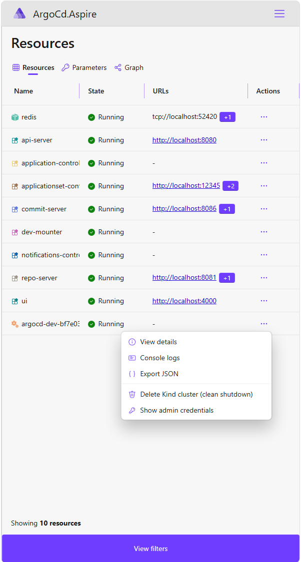
Task: Click the View filters button
Action: (150, 549)
